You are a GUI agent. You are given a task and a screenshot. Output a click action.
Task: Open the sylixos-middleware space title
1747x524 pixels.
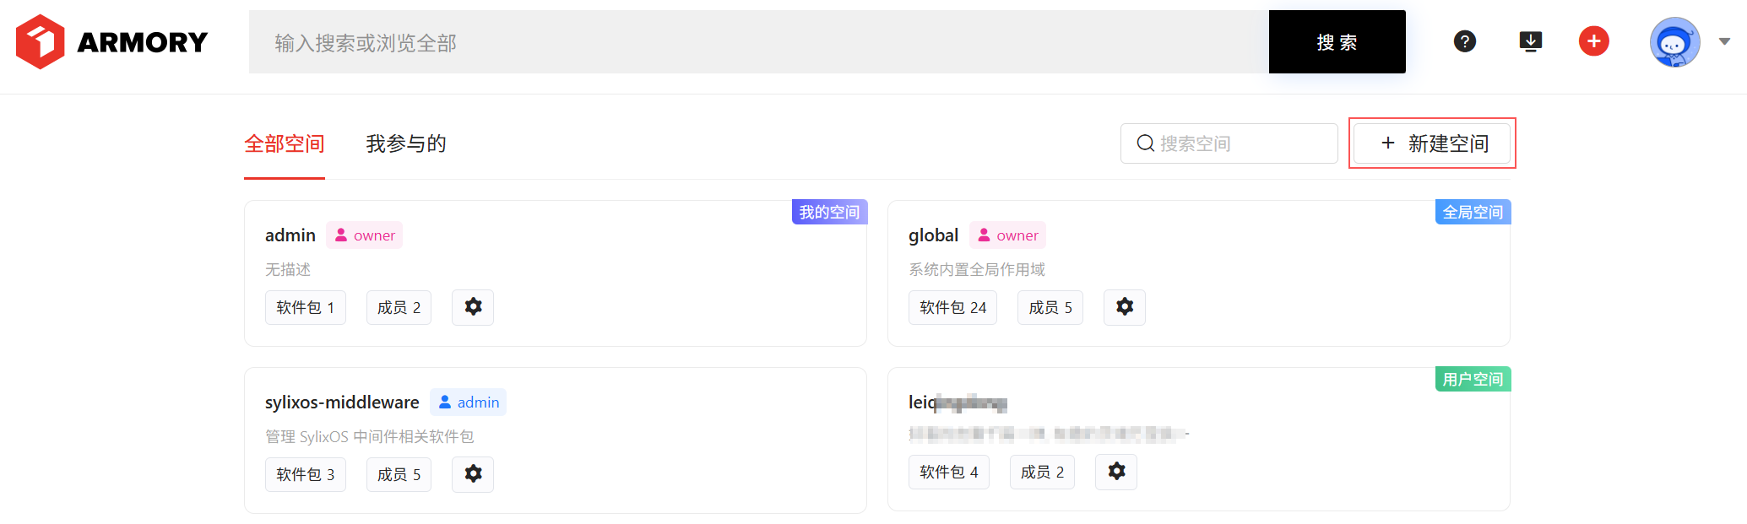tap(342, 402)
